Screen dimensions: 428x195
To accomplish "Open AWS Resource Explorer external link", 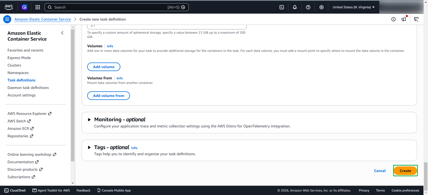I will click(29, 114).
